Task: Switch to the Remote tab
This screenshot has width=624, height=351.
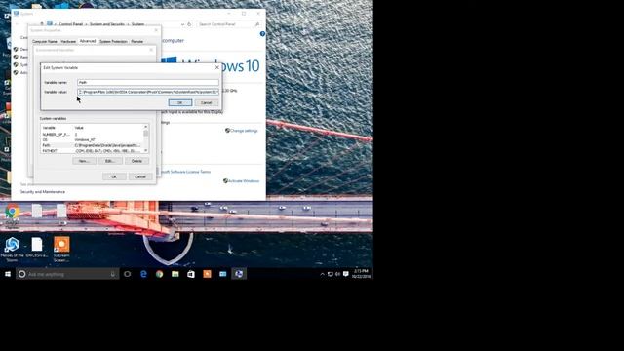Action: point(136,41)
